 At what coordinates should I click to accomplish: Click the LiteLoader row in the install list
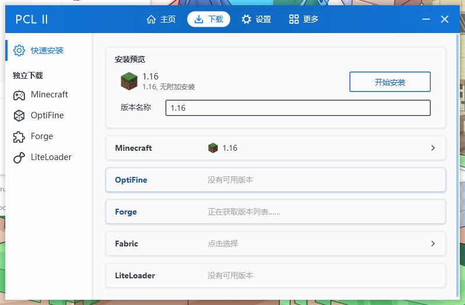click(276, 275)
